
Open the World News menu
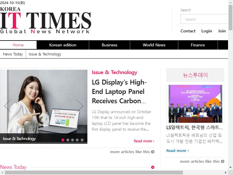pos(154,45)
